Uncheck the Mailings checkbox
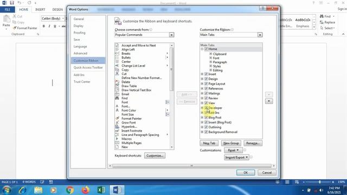This screenshot has height=195, width=347. (206, 94)
